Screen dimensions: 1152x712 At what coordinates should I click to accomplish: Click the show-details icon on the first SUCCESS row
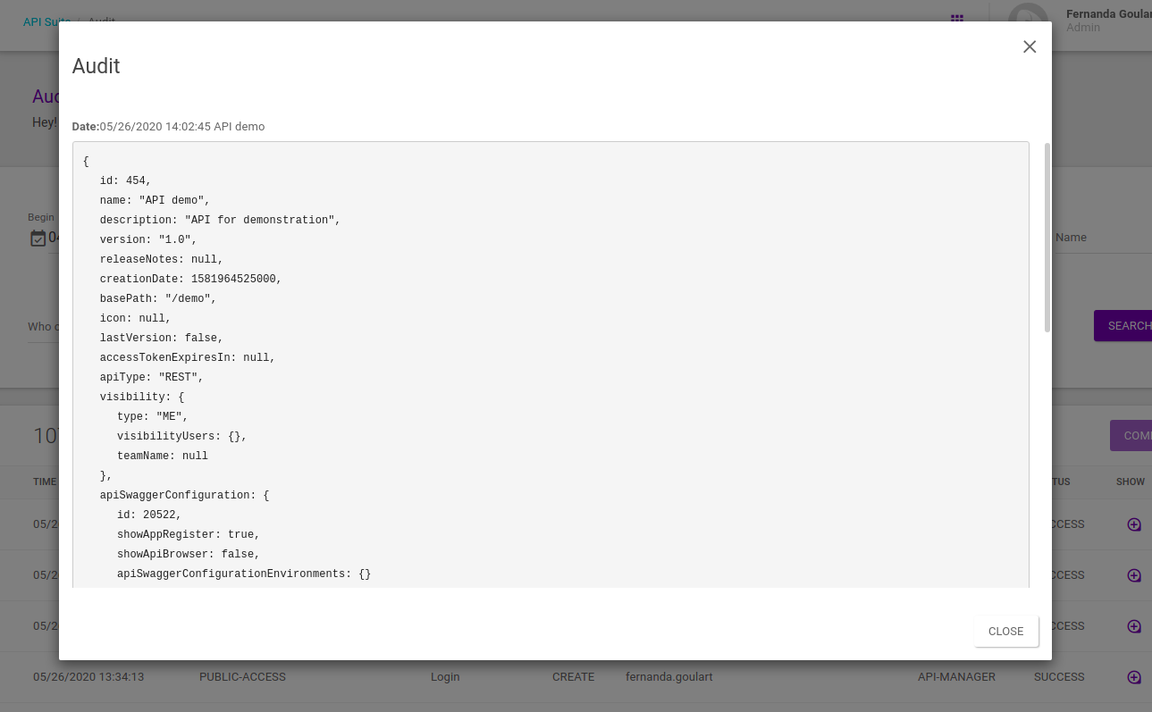coord(1133,524)
